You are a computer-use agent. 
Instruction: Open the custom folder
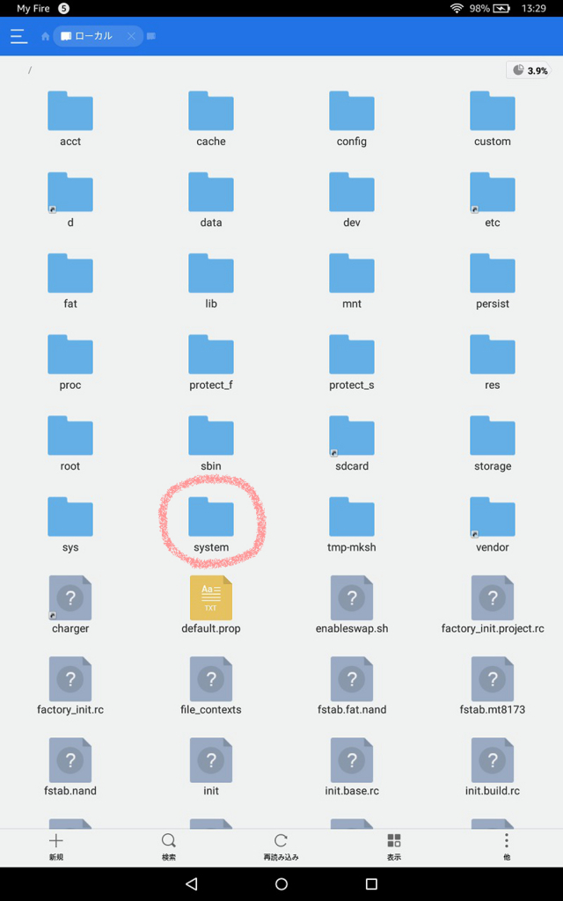[493, 119]
